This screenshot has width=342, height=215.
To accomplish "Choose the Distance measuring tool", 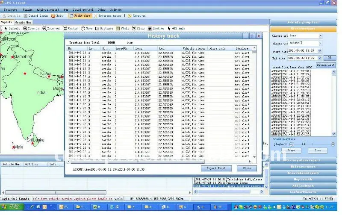I will 104,29.
